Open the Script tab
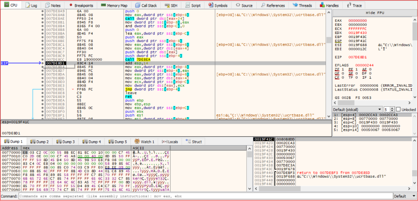 click(x=193, y=5)
